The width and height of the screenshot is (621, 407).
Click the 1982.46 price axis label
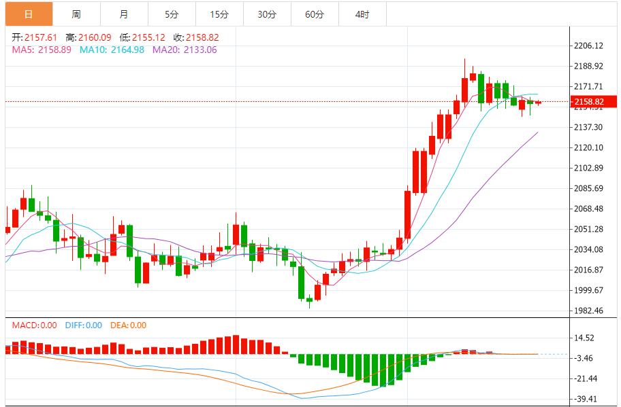(x=588, y=311)
